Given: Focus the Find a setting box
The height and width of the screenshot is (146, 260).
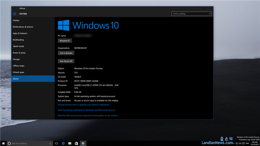Looking at the screenshot, I should point(191,14).
